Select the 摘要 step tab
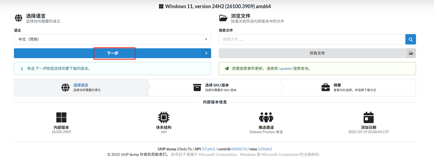 point(349,88)
